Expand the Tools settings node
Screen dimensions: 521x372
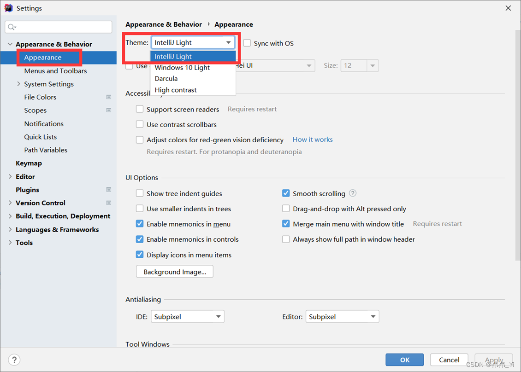point(10,243)
